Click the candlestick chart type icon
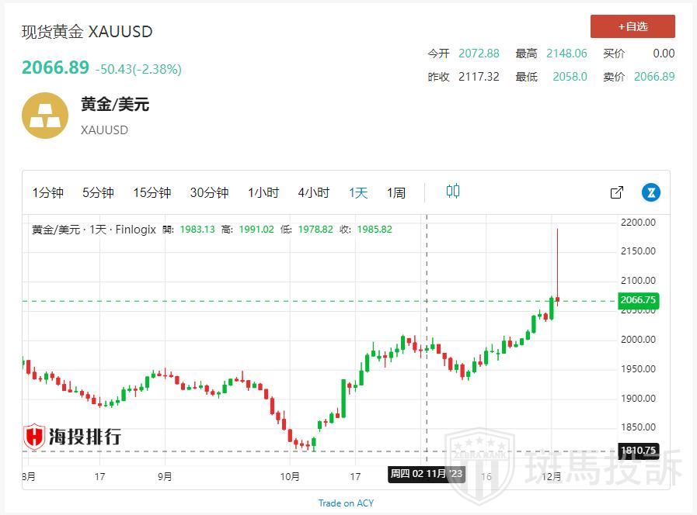The width and height of the screenshot is (697, 515). [x=453, y=192]
